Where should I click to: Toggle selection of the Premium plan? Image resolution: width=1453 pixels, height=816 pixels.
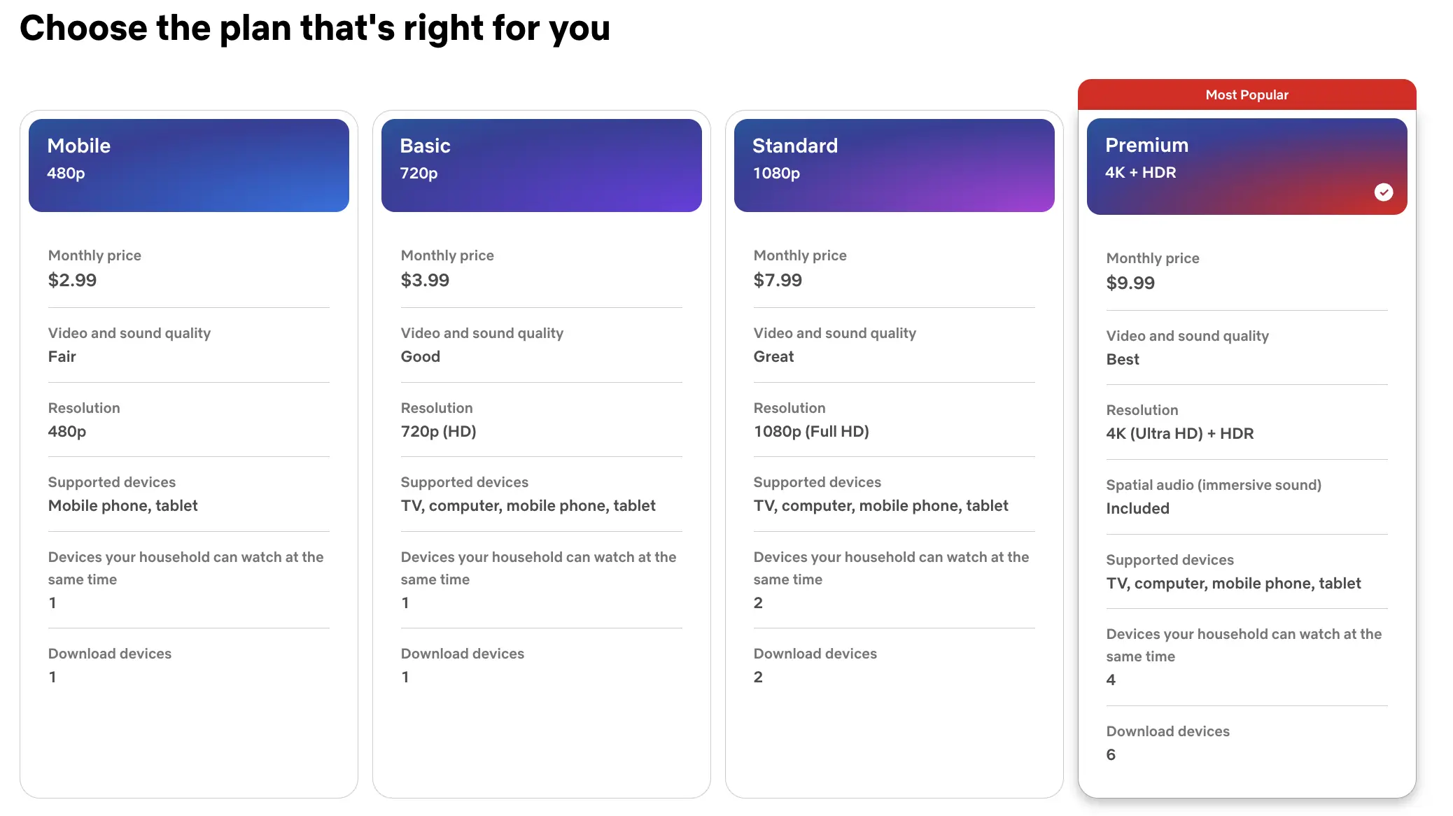[1246, 164]
